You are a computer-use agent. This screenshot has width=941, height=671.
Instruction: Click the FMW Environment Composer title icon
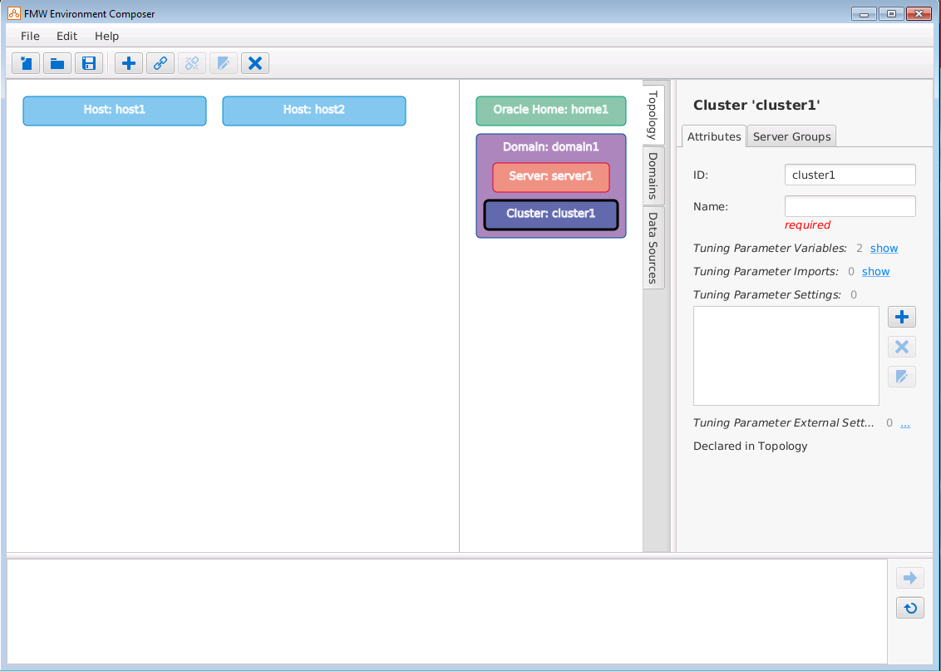click(14, 13)
